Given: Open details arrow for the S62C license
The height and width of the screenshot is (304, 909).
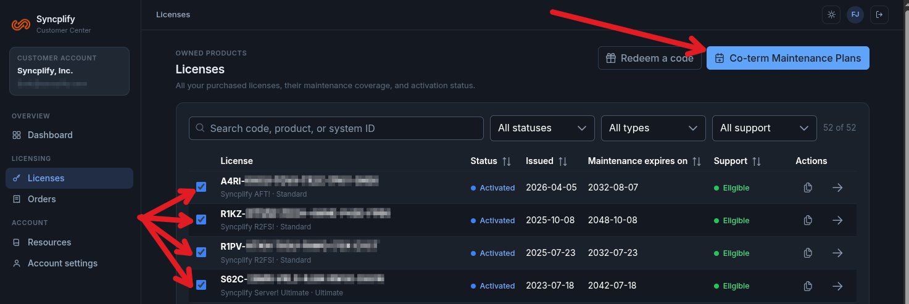Looking at the screenshot, I should pos(837,286).
